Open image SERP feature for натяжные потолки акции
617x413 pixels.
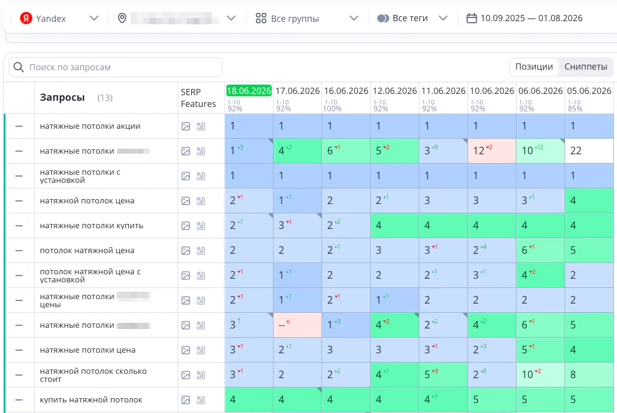tap(186, 126)
